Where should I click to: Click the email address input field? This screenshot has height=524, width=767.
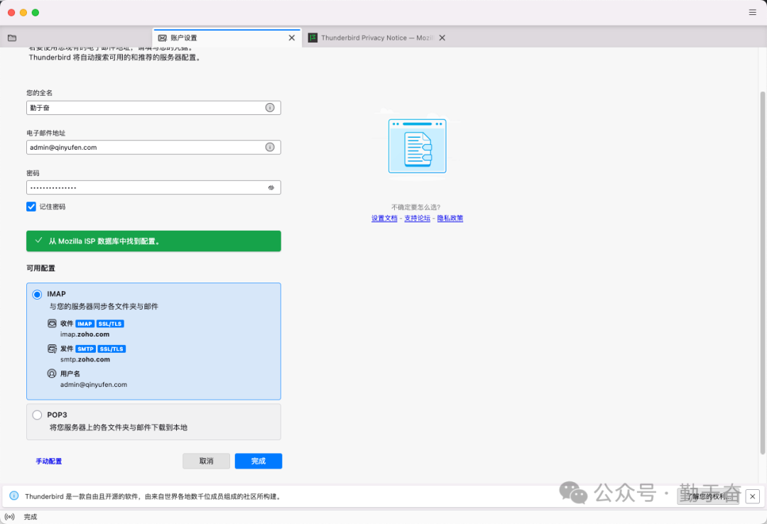tap(153, 147)
